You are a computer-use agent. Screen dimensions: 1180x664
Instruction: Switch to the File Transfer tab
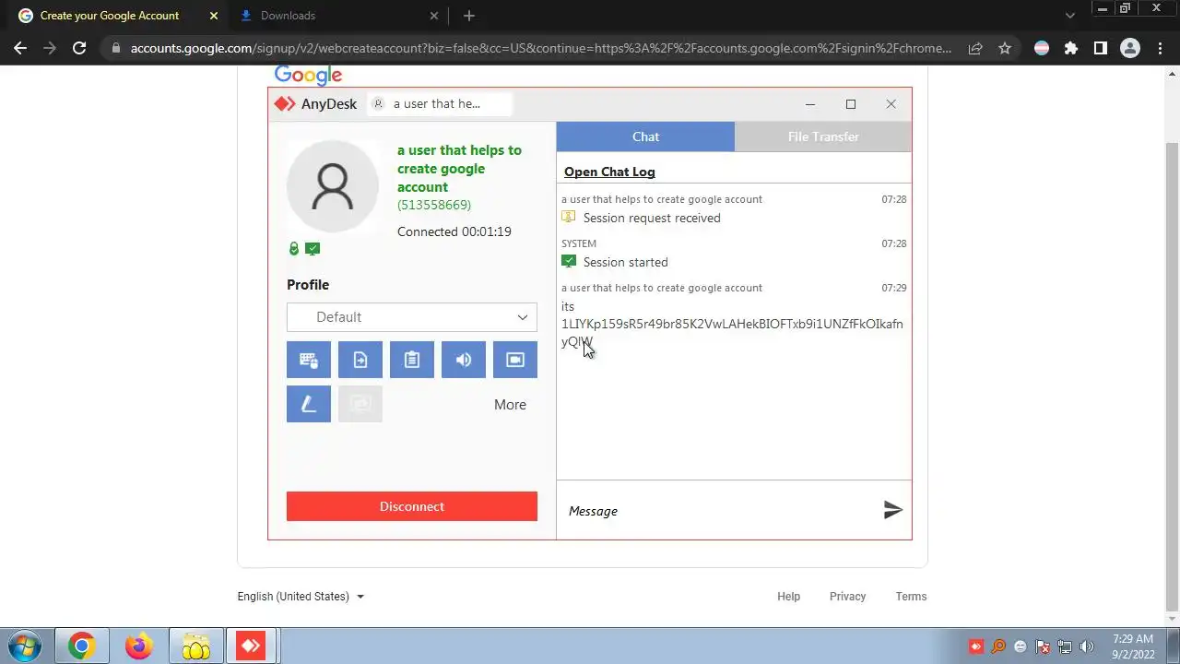tap(823, 136)
